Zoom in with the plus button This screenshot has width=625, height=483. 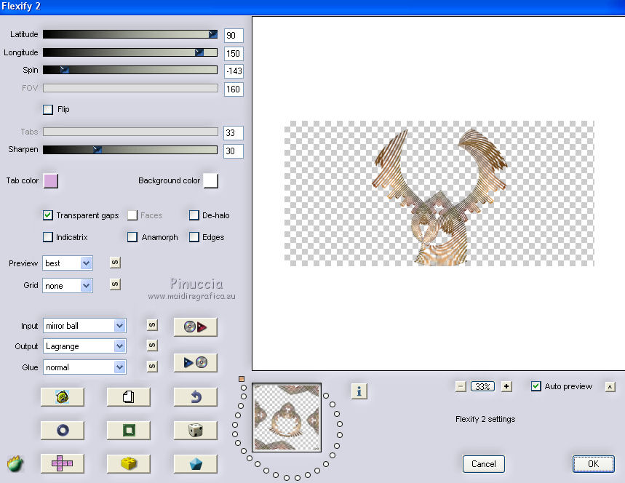coord(506,386)
